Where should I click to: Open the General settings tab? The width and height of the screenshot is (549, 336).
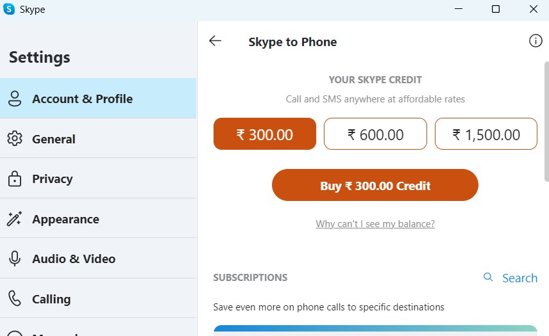click(x=54, y=139)
